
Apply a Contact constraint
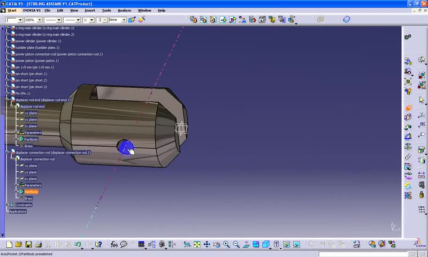(x=408, y=117)
